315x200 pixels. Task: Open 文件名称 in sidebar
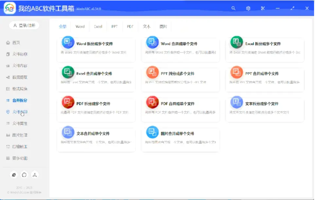pos(20,54)
